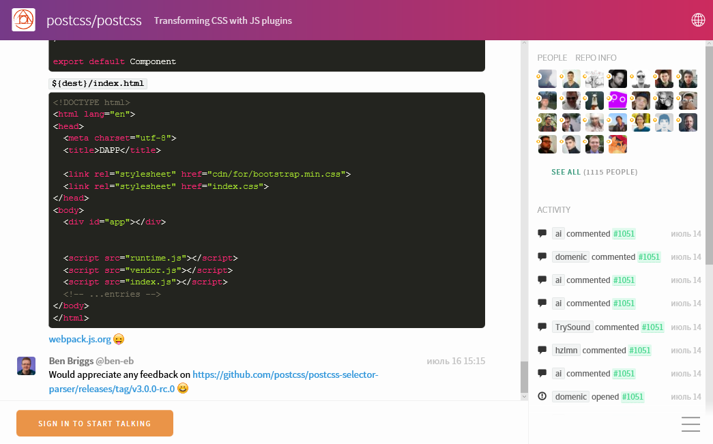Click the runtime.js script code line
The height and width of the screenshot is (444, 713).
point(151,258)
